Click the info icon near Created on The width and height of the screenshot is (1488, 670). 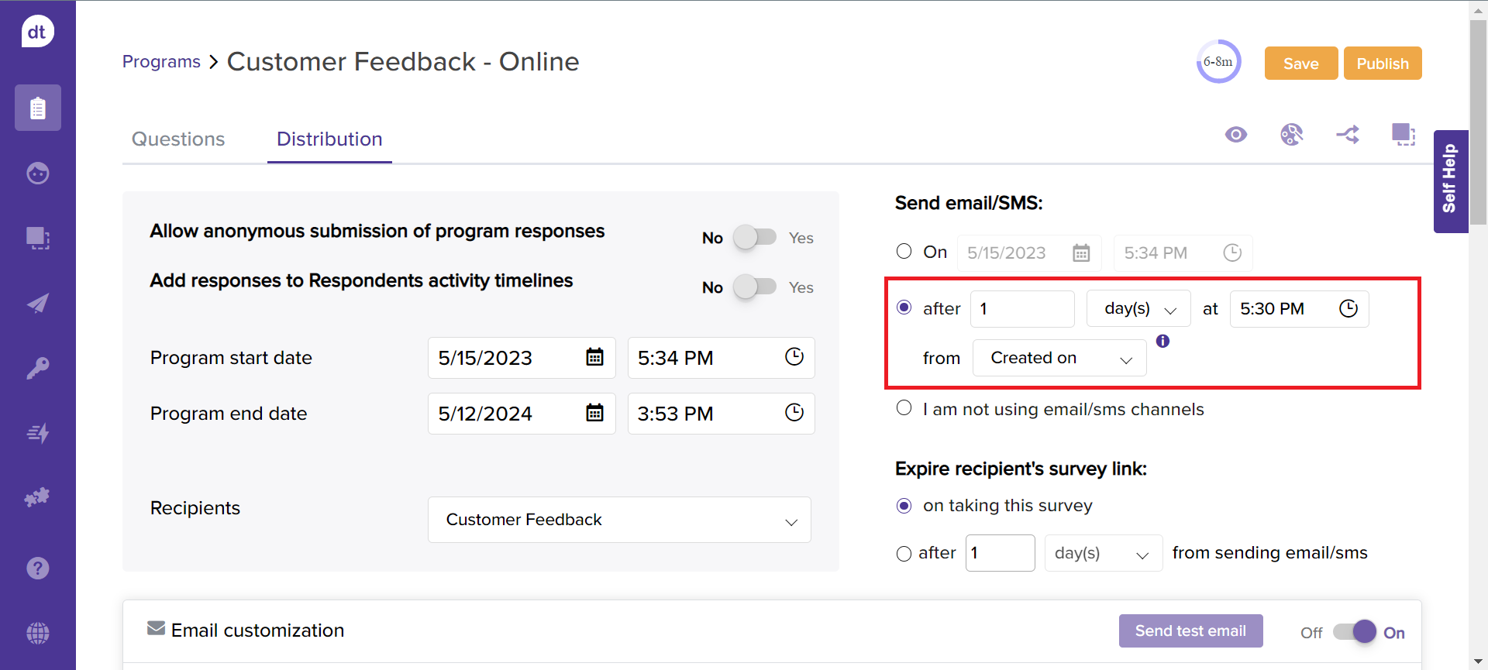[1162, 341]
